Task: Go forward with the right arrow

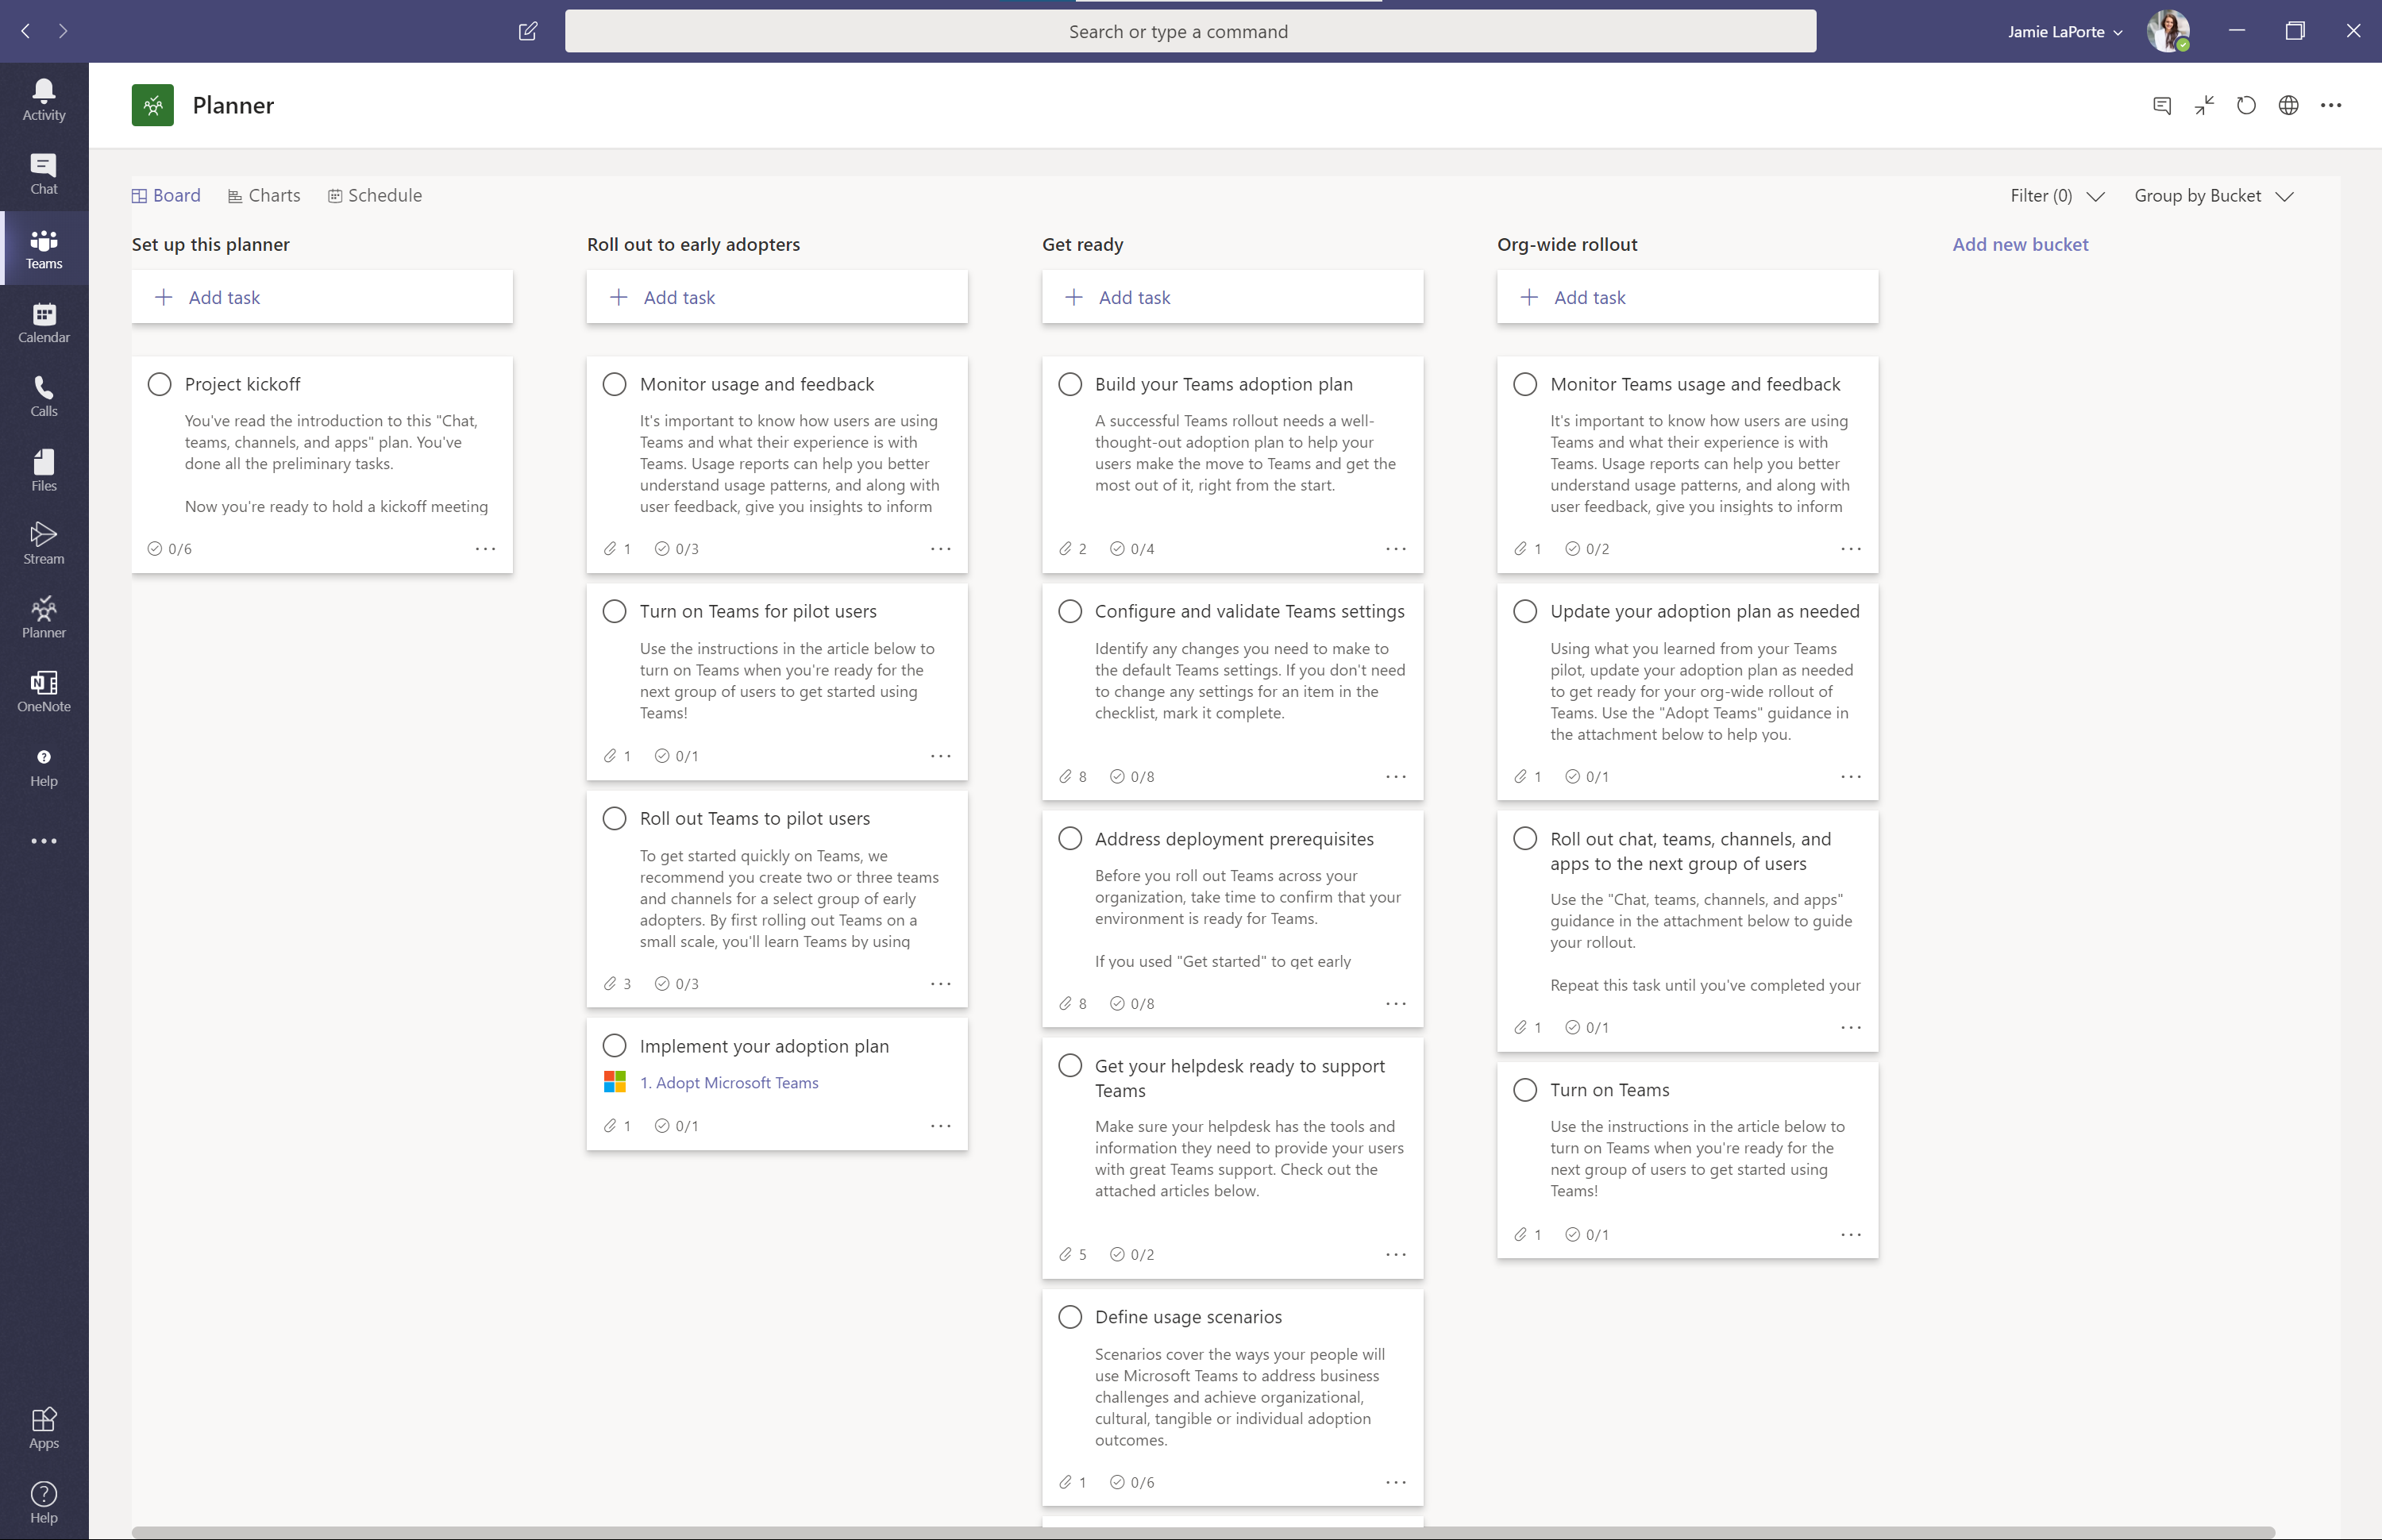Action: 63,31
